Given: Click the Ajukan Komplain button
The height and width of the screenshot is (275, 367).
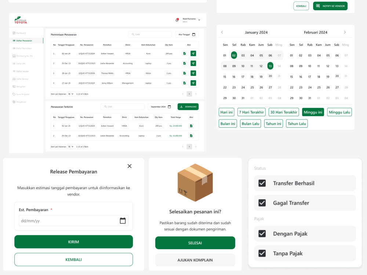Looking at the screenshot, I should click(195, 260).
